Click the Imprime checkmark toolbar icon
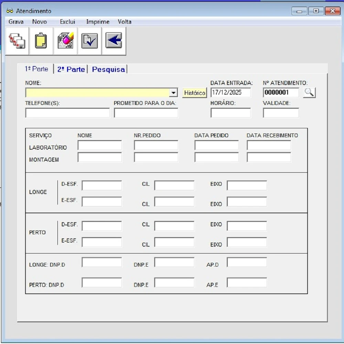The height and width of the screenshot is (344, 344). 89,41
